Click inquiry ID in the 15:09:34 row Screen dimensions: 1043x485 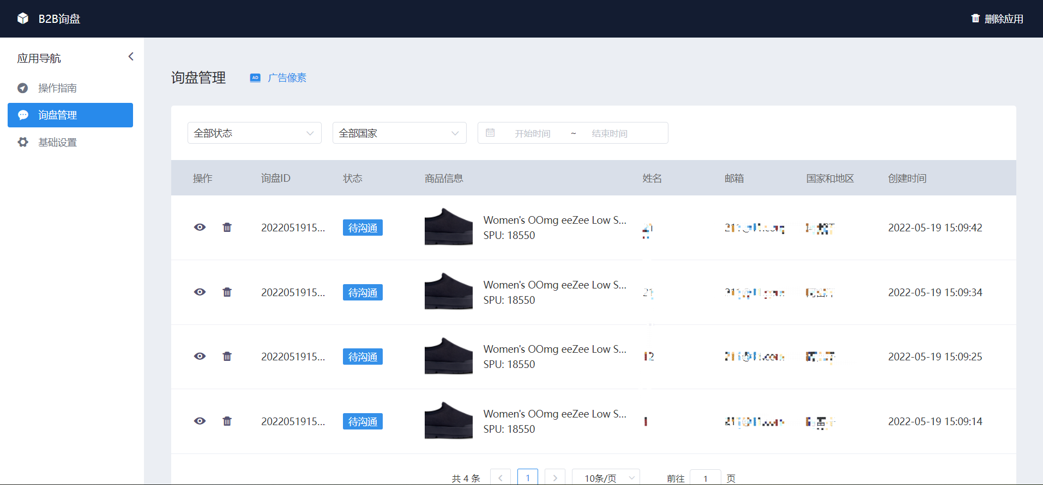coord(293,292)
